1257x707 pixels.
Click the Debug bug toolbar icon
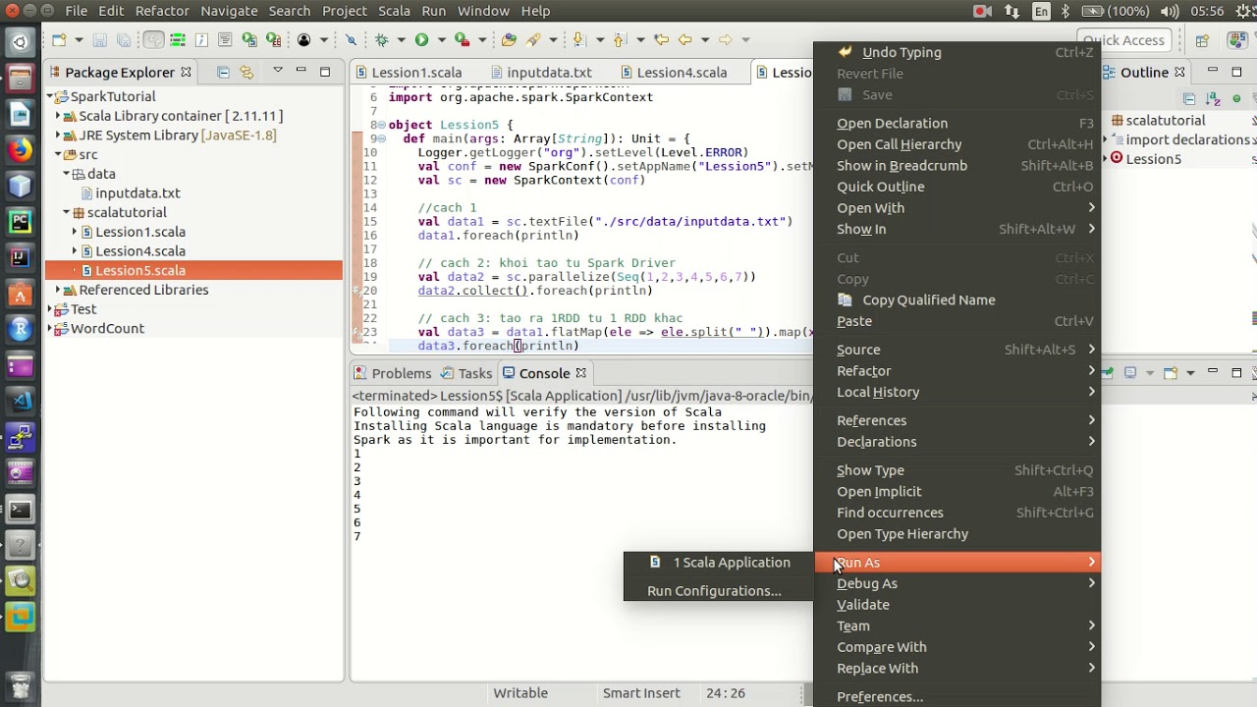click(x=382, y=40)
